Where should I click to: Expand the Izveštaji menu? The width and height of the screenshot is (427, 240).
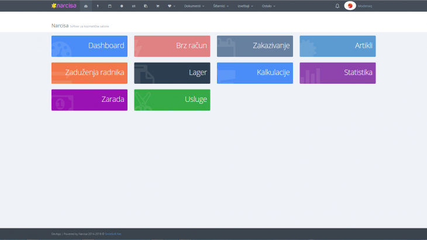click(245, 6)
